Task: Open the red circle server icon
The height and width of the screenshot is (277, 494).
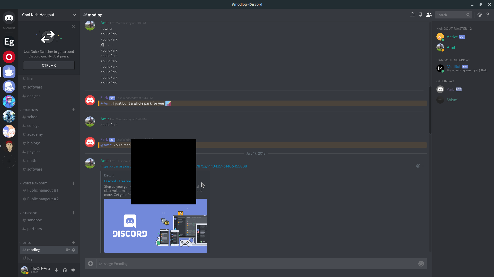Action: coord(9,57)
